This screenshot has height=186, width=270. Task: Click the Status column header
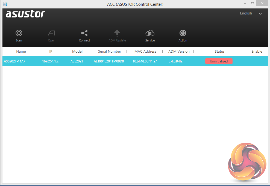pos(219,51)
